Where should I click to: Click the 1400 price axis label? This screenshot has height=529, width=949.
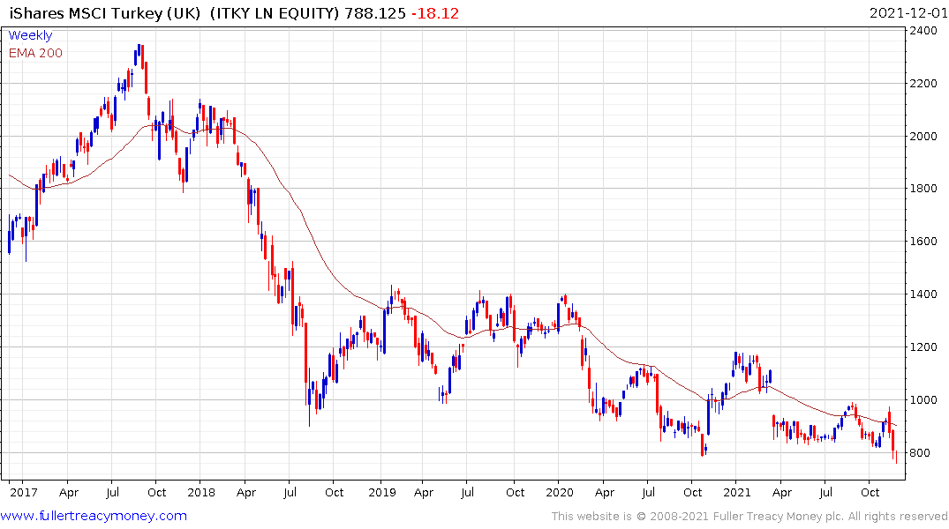(x=923, y=294)
